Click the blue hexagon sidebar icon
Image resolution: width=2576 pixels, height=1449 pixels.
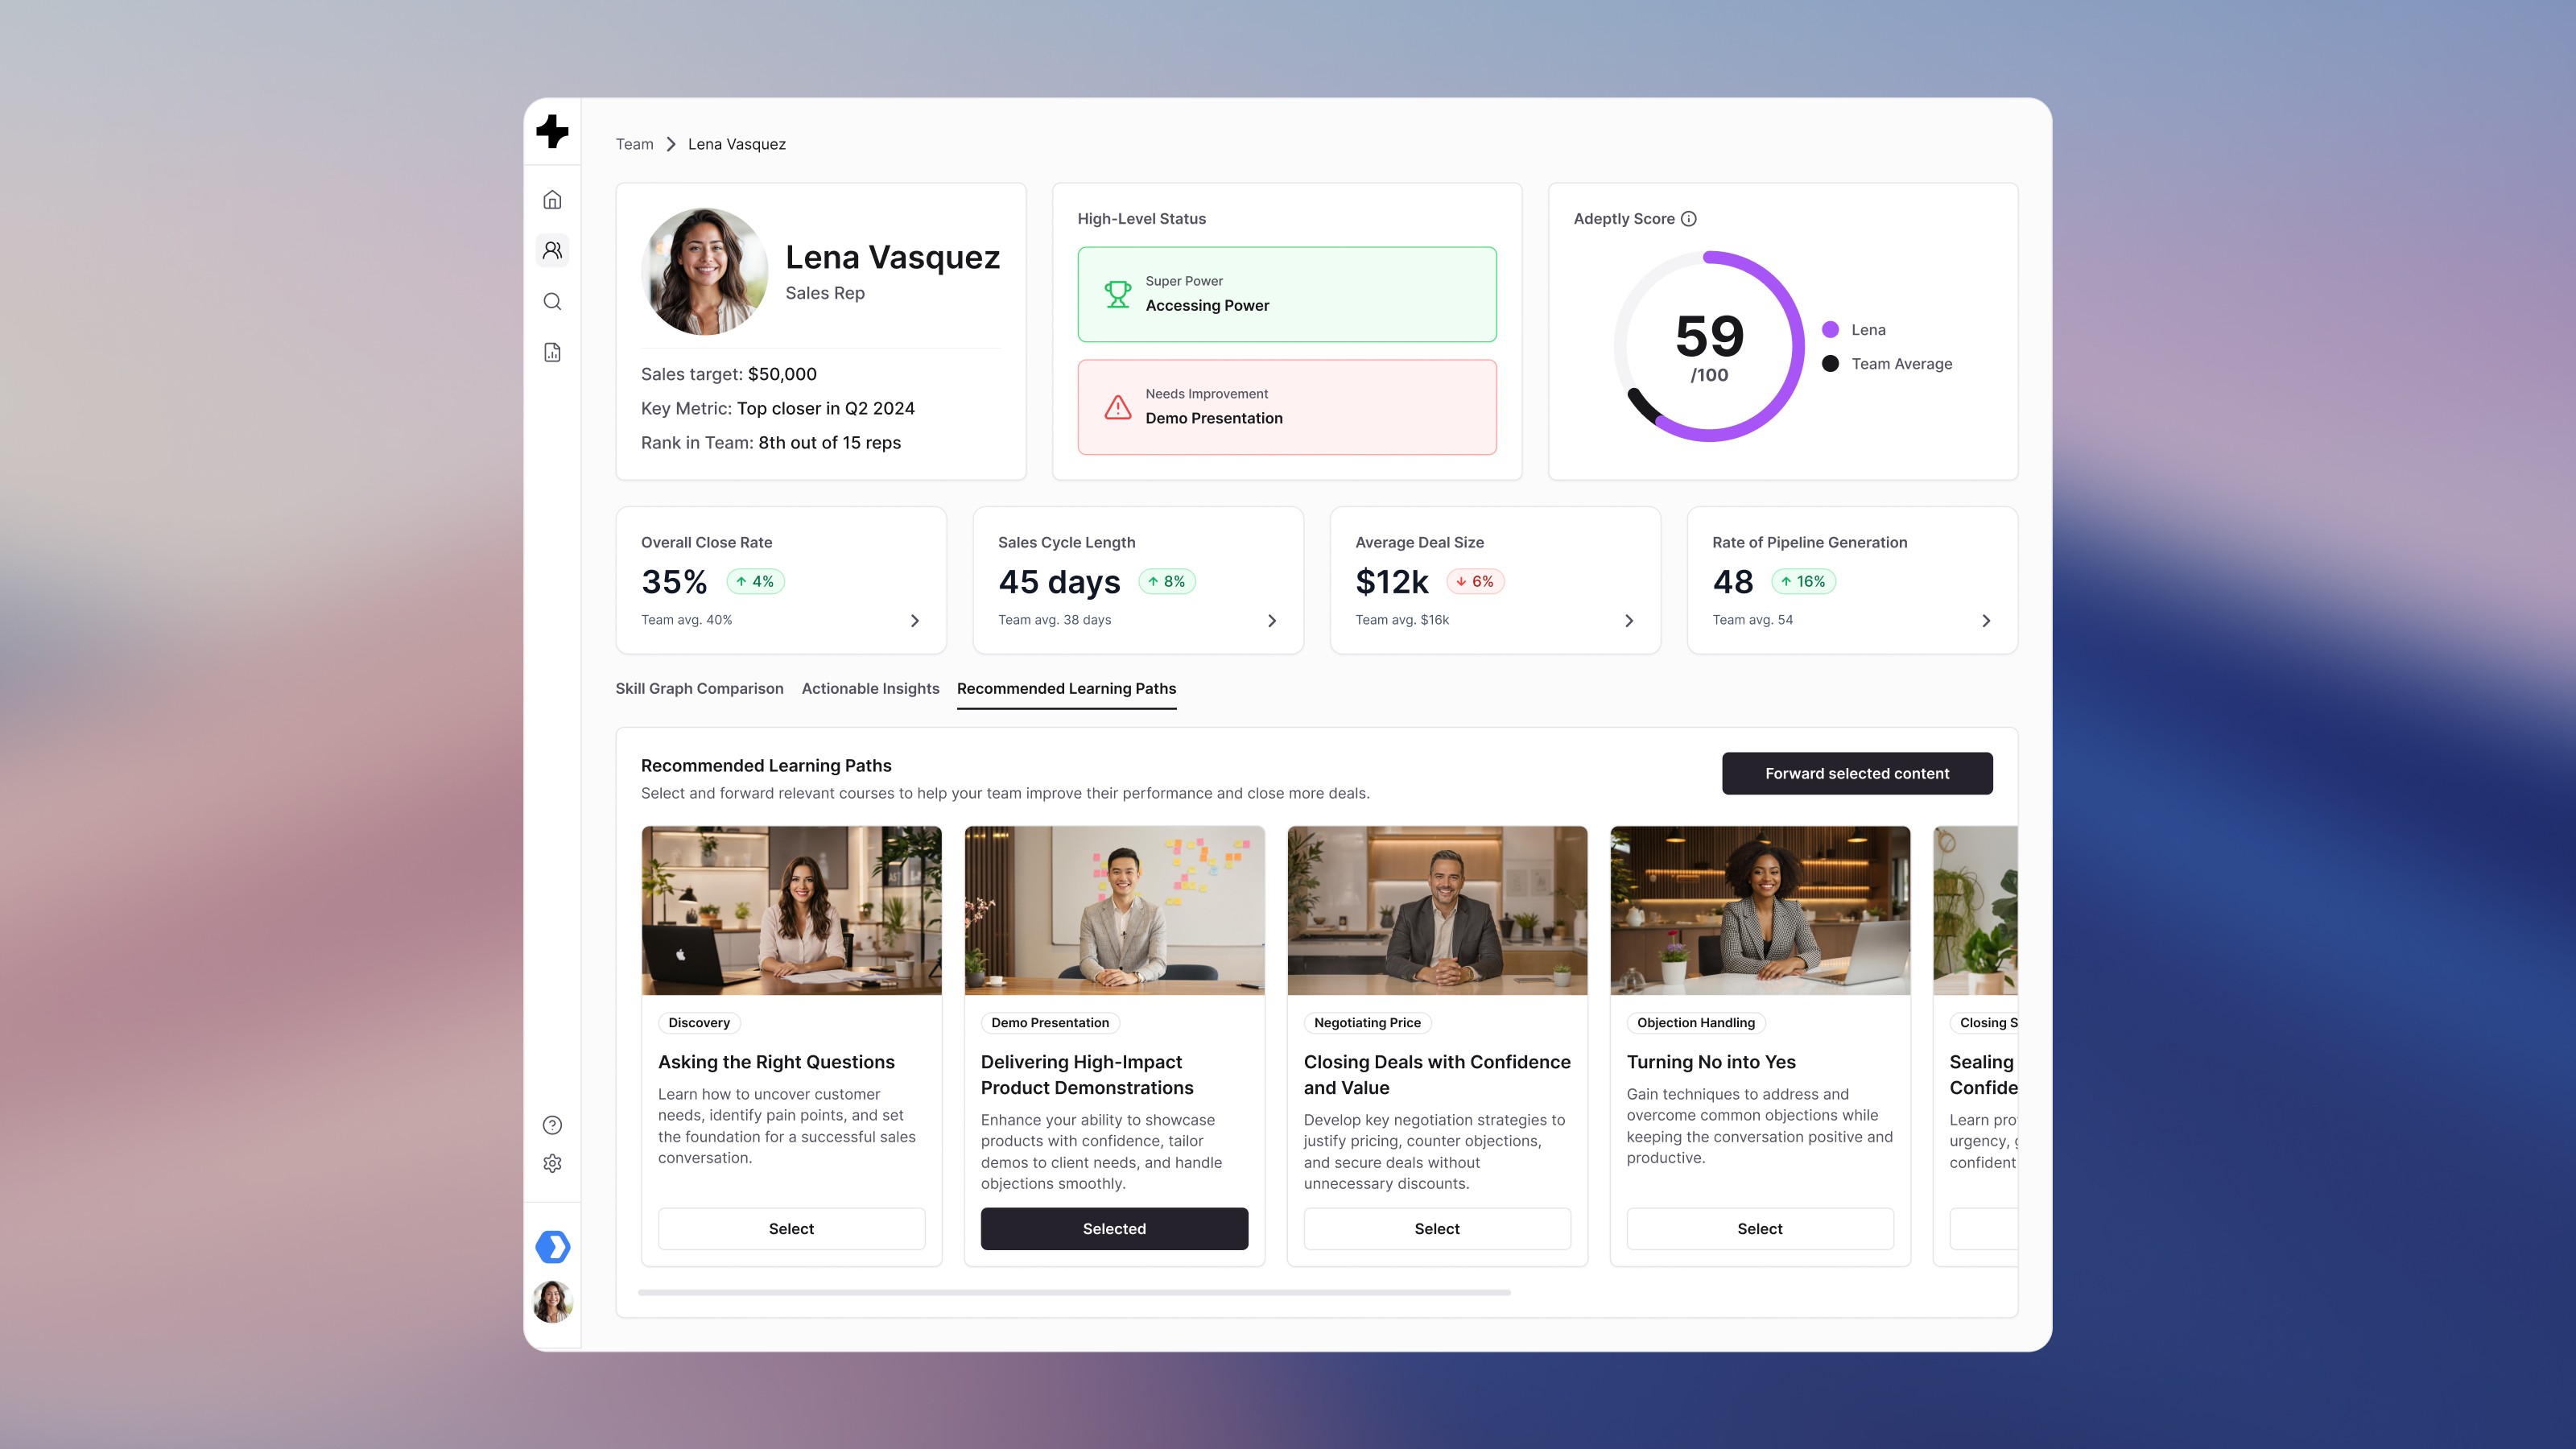click(552, 1246)
